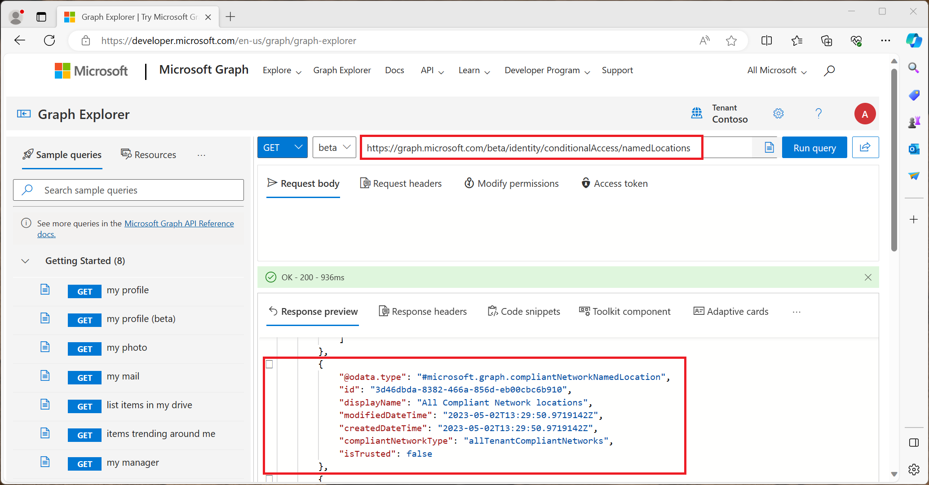The width and height of the screenshot is (929, 485).
Task: Click the namedLocations URL input field
Action: (x=530, y=147)
